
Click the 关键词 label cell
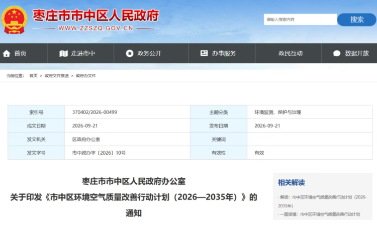tap(219, 139)
